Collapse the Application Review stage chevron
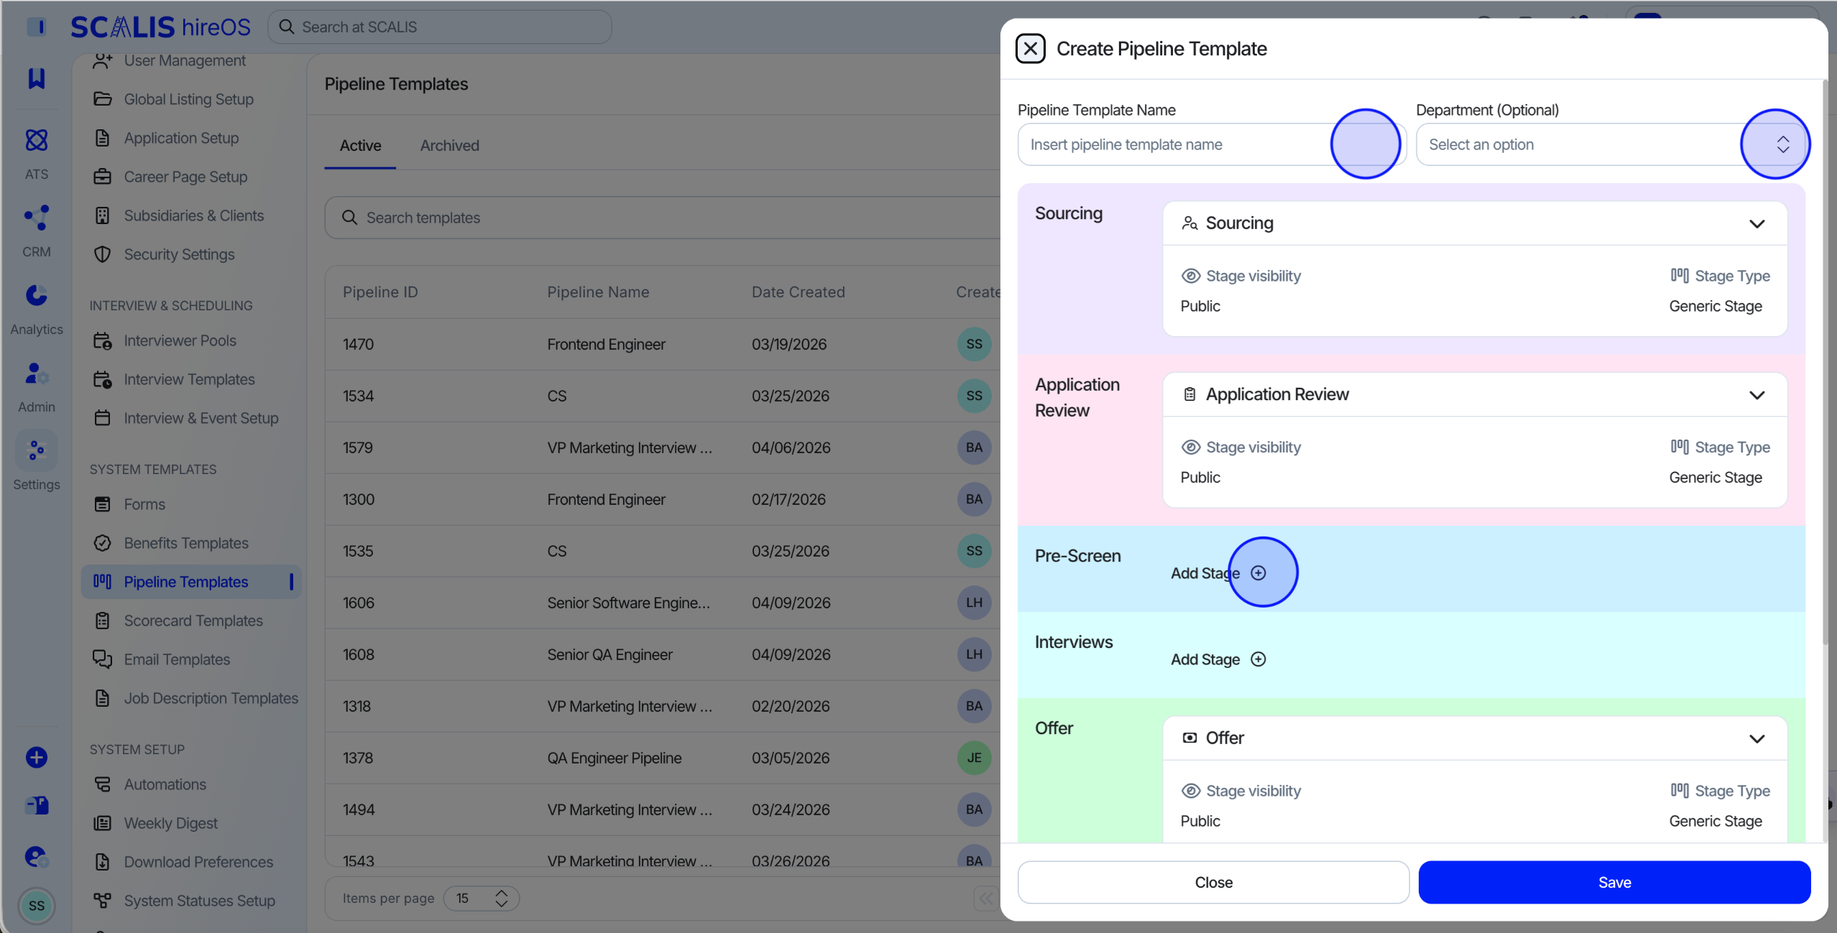This screenshot has height=933, width=1837. (x=1757, y=395)
